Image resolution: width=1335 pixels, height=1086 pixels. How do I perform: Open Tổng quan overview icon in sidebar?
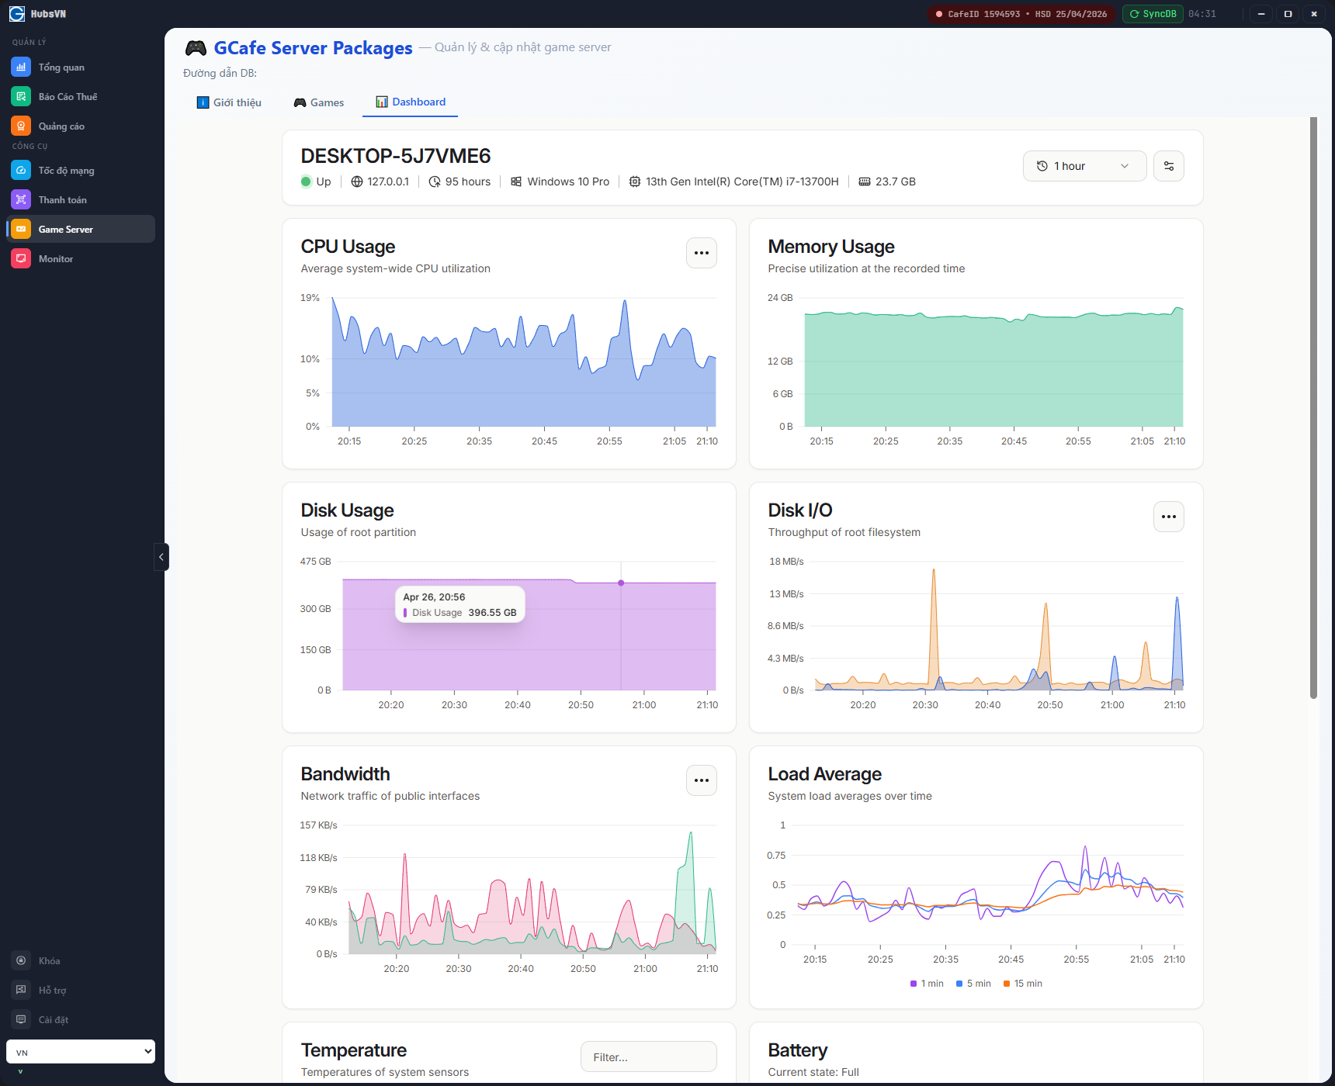tap(21, 67)
